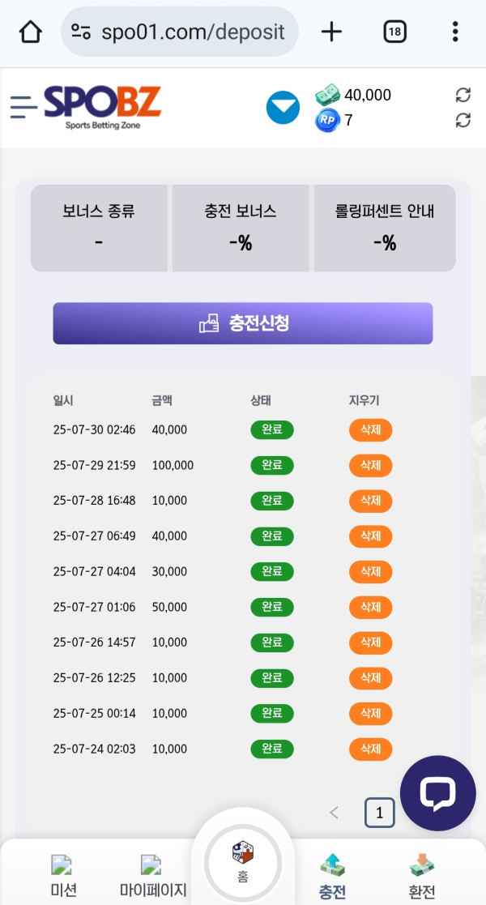Click the SPOBZ logo
The height and width of the screenshot is (905, 486).
point(102,107)
